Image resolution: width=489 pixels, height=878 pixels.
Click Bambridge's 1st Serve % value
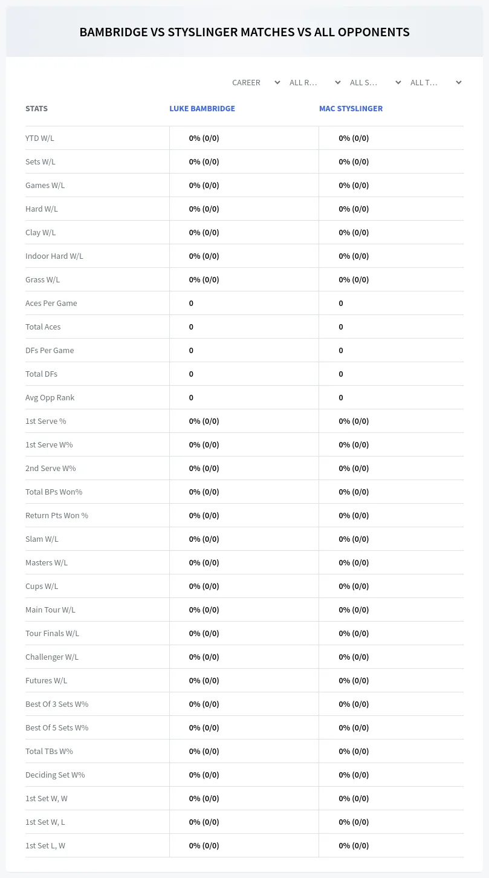tap(204, 421)
